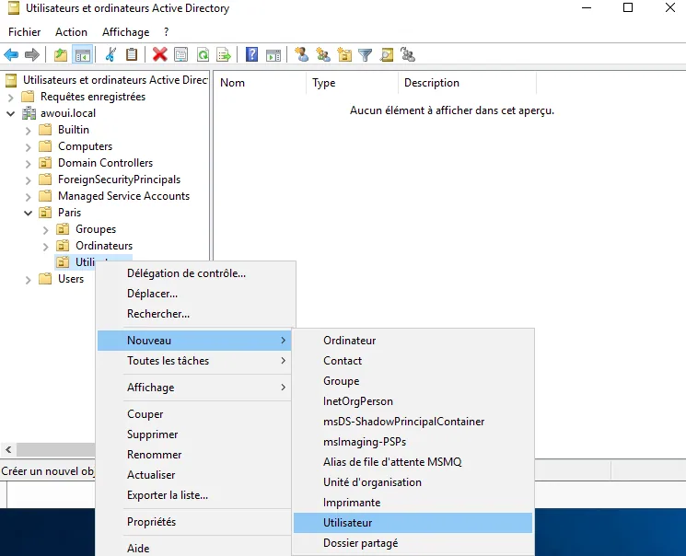Create new group via toolbar icon
The width and height of the screenshot is (686, 556).
coord(323,54)
